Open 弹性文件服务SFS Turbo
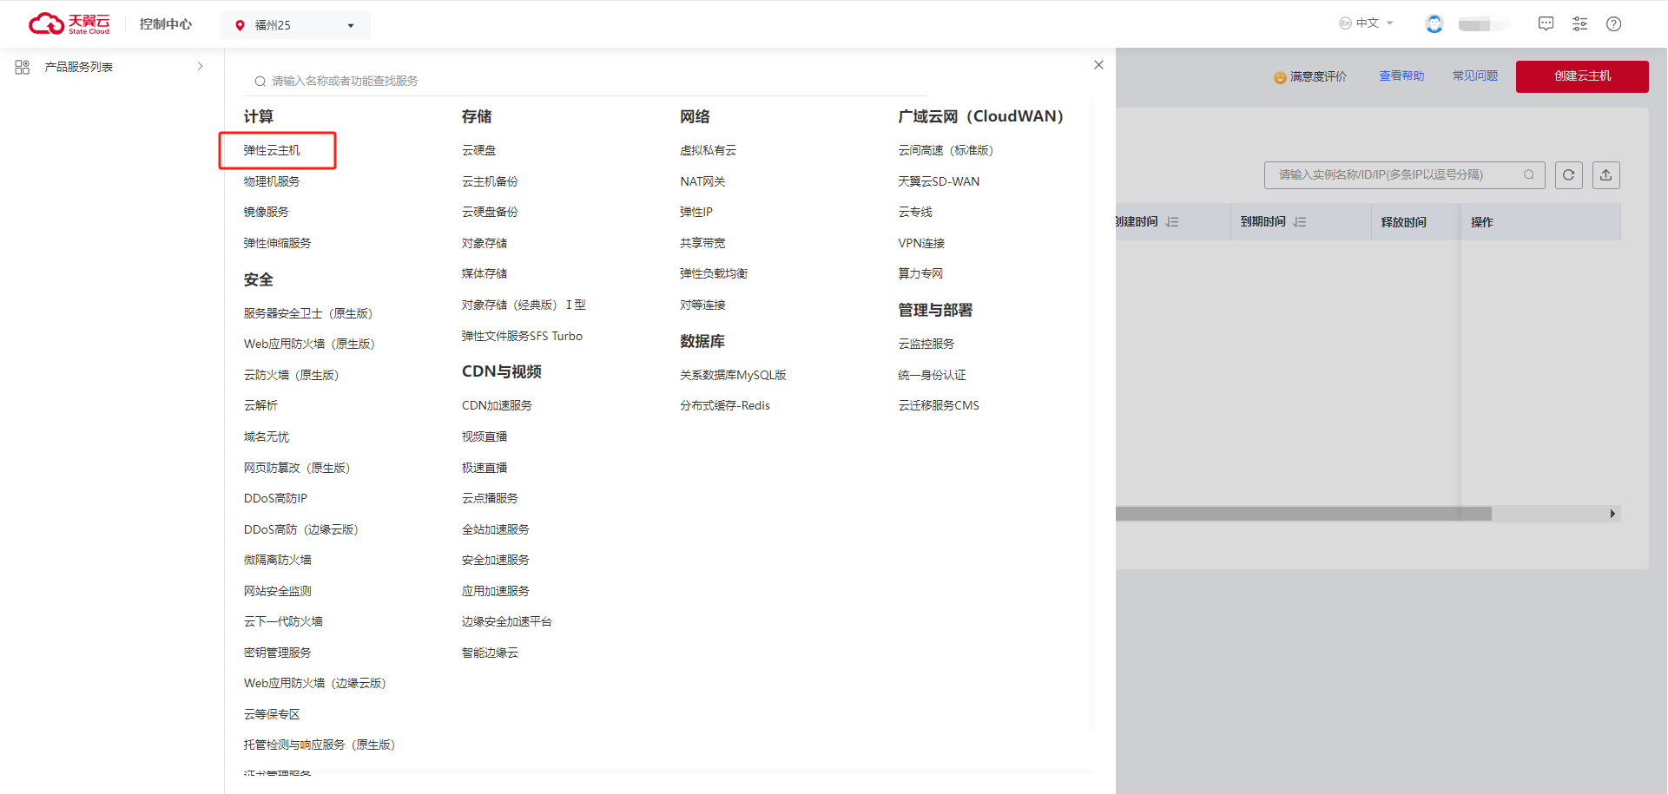 click(522, 336)
